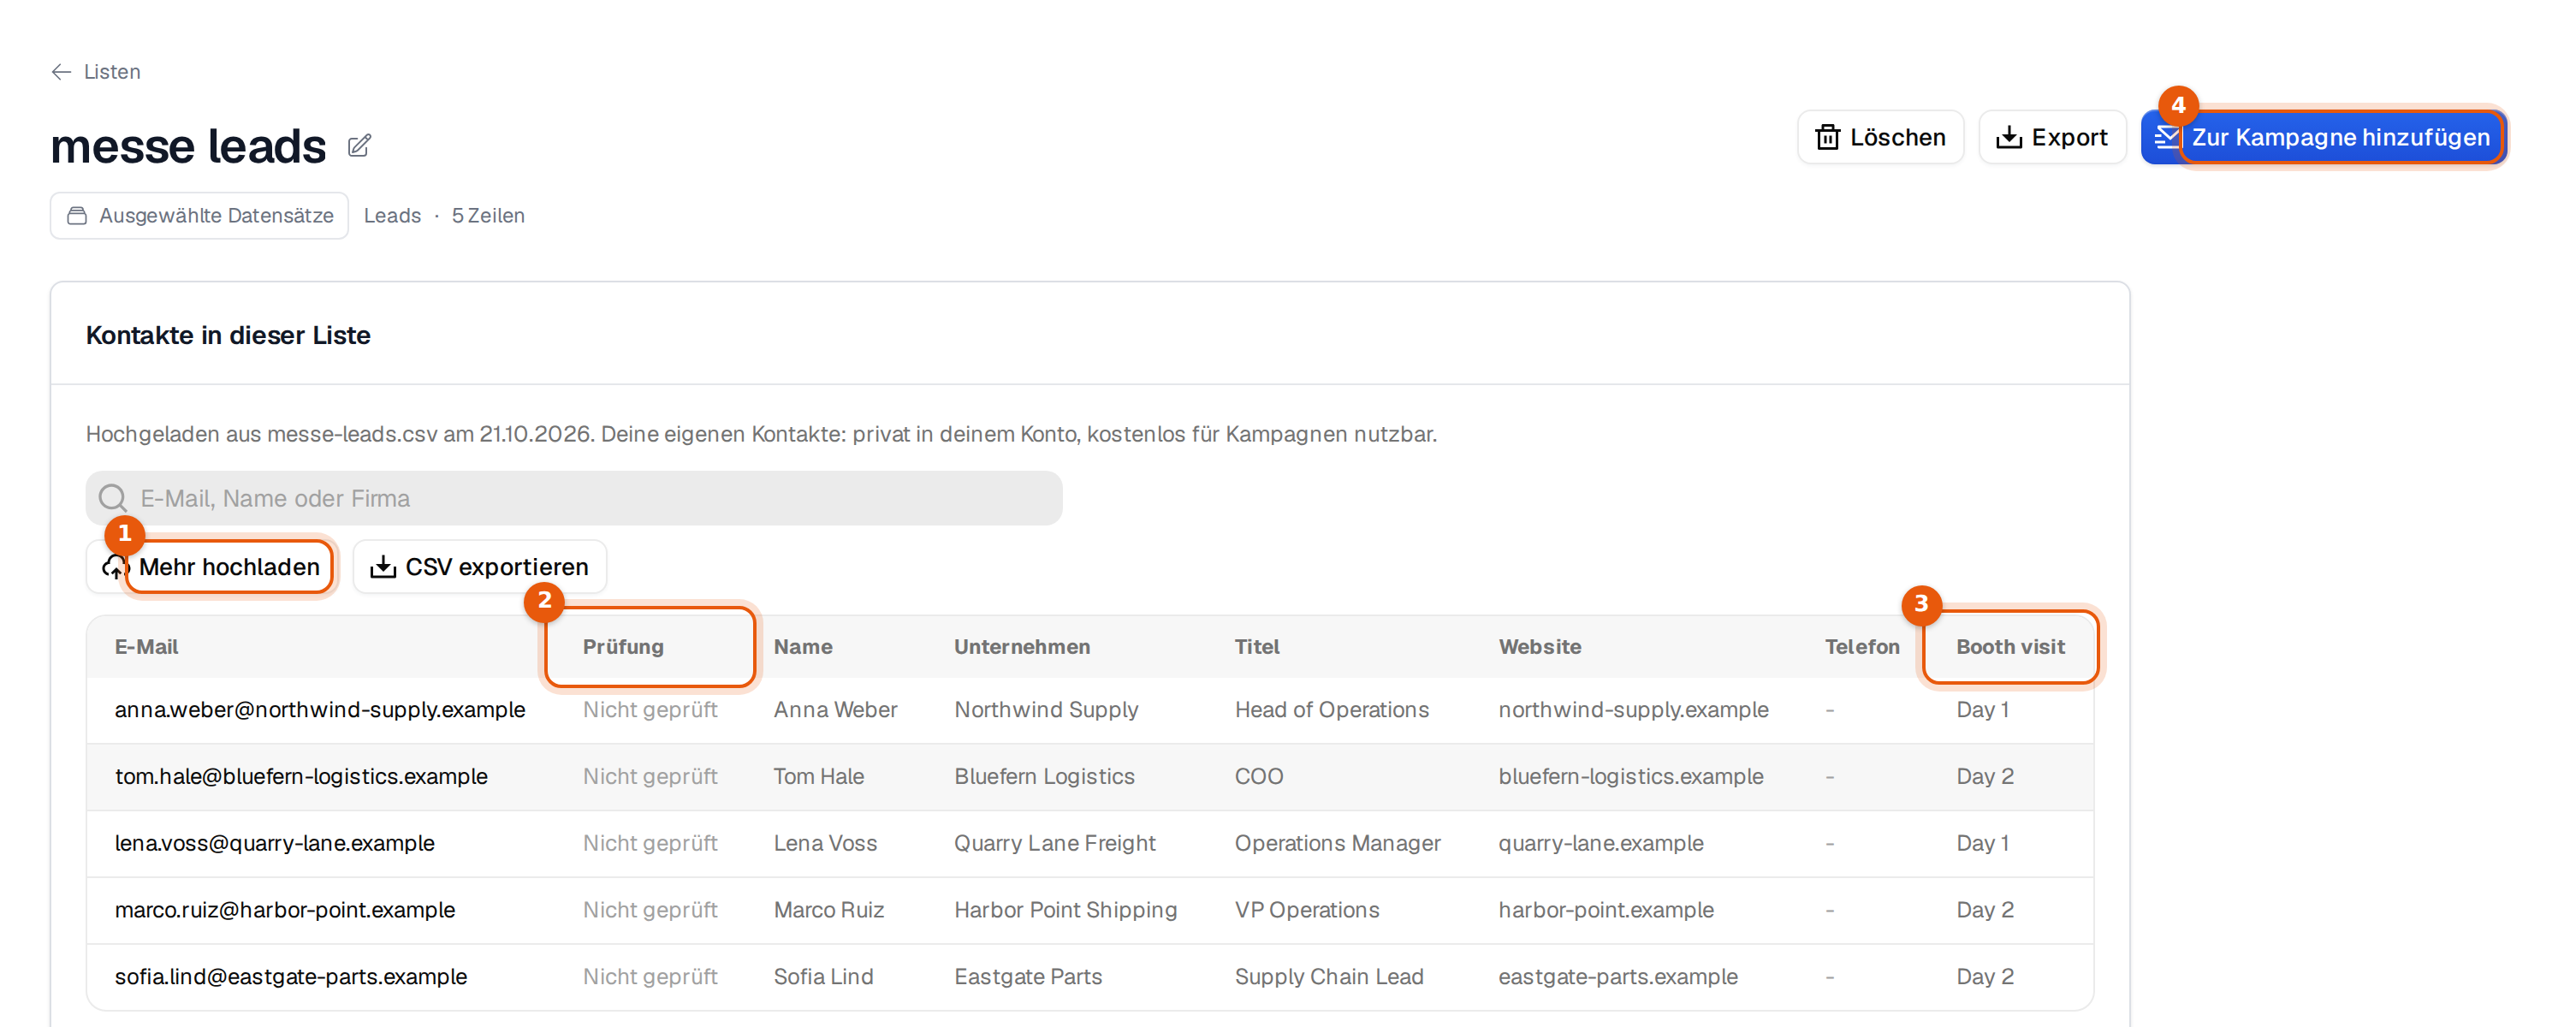Click the E-Mail column header

click(x=146, y=647)
